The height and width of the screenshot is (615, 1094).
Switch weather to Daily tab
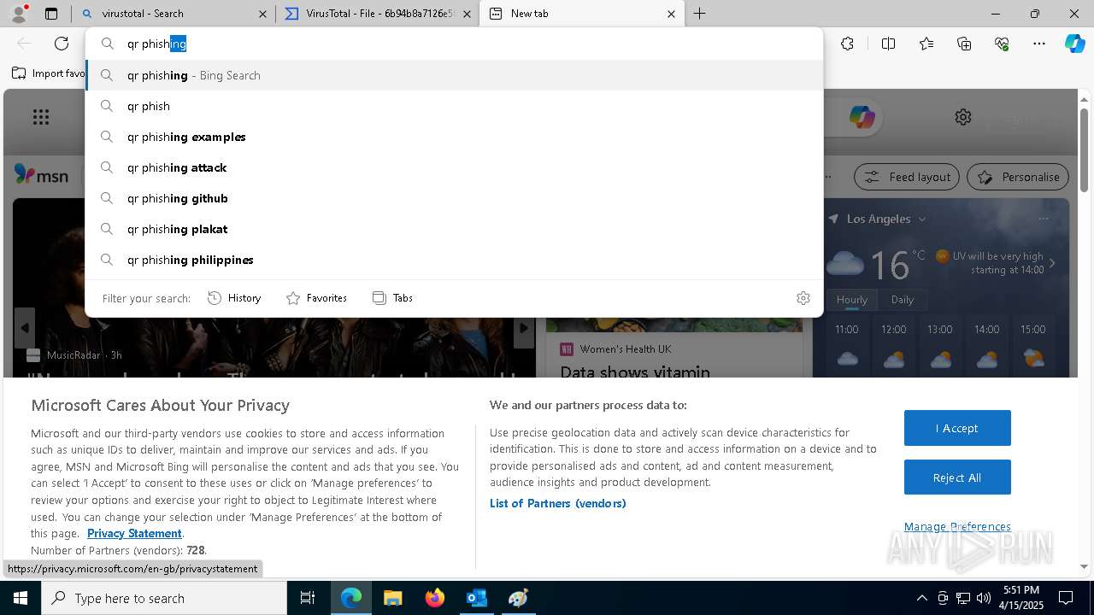click(x=903, y=300)
